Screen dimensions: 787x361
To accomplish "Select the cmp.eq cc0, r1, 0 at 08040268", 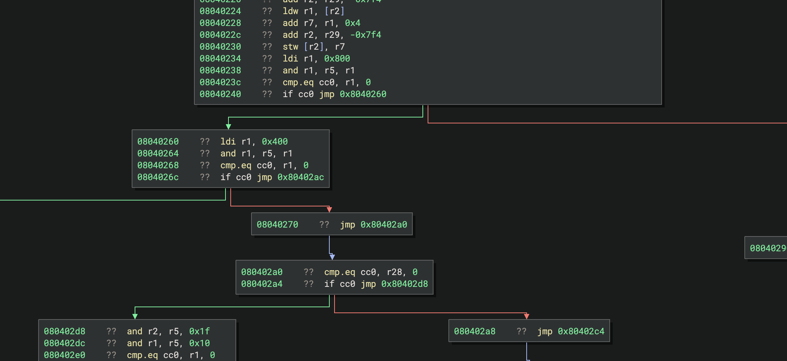I will point(264,165).
